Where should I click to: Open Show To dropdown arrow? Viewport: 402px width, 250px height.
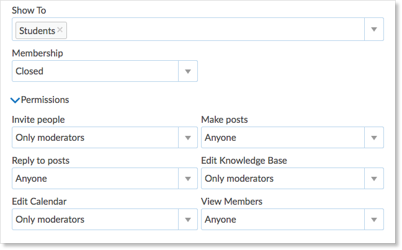(x=373, y=30)
